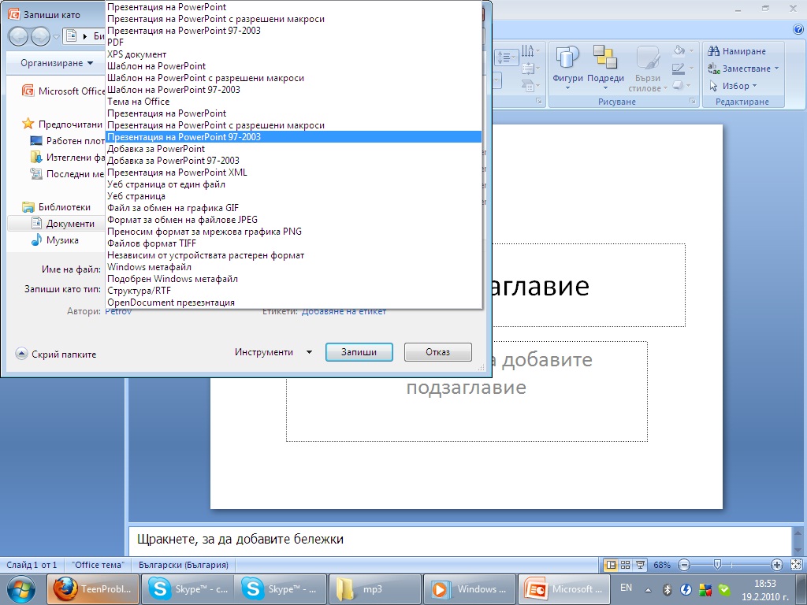Switch to Normal view in the status bar

[611, 565]
